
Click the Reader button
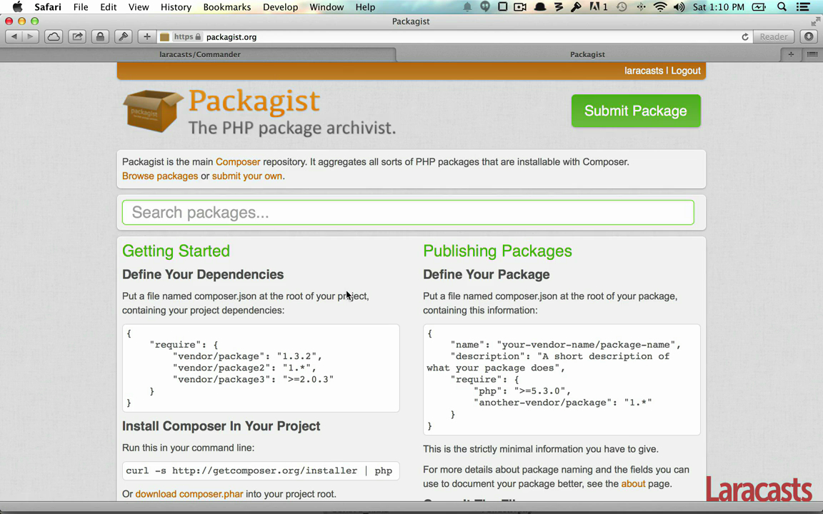coord(774,36)
